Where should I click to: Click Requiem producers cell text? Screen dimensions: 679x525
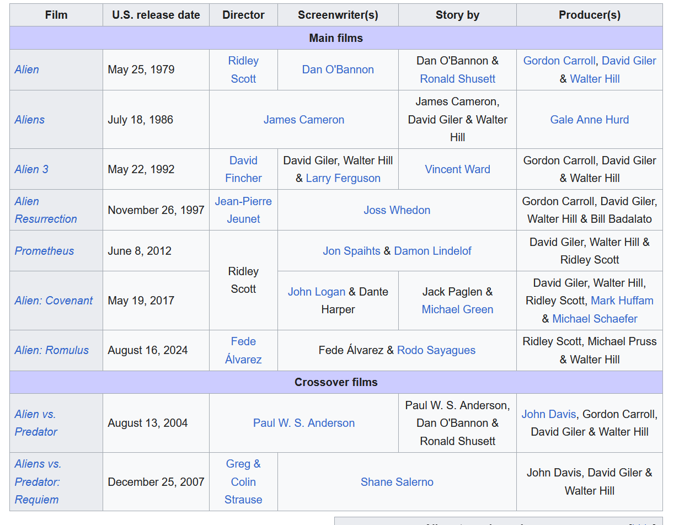589,482
